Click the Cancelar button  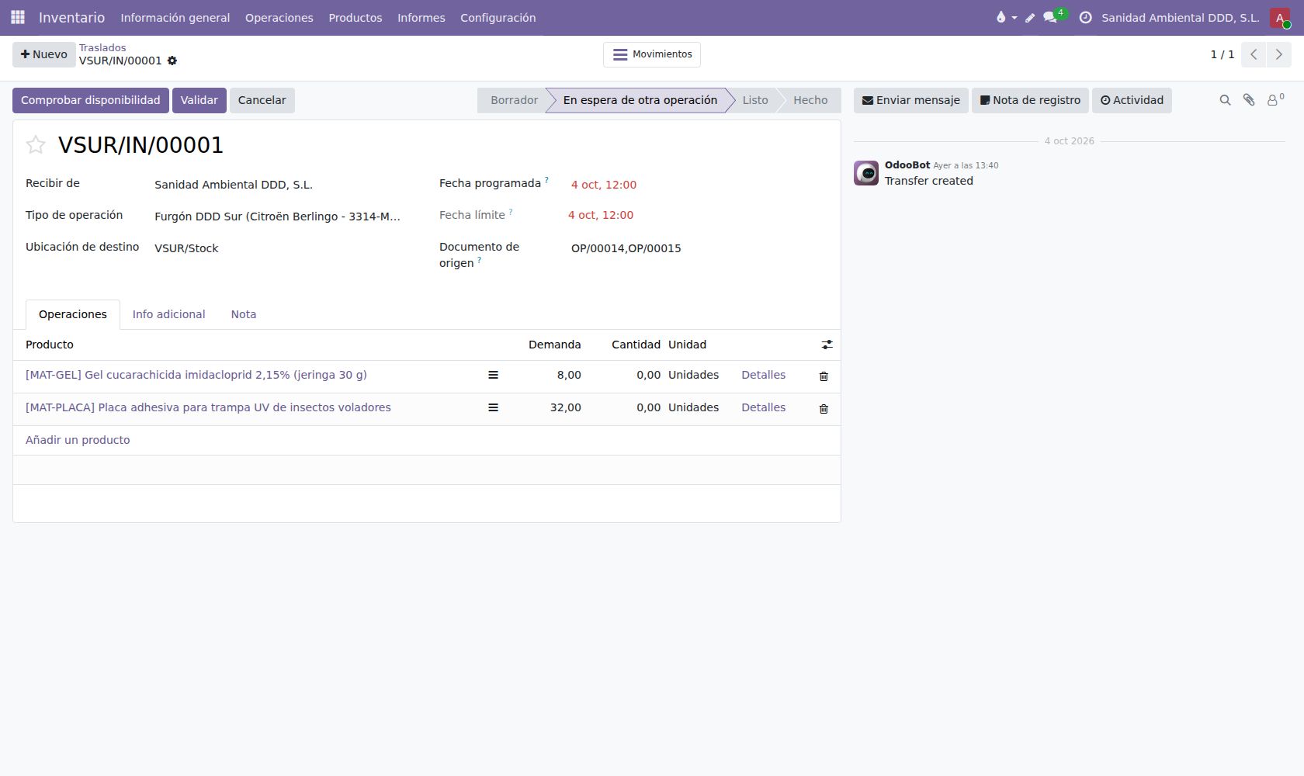point(262,100)
